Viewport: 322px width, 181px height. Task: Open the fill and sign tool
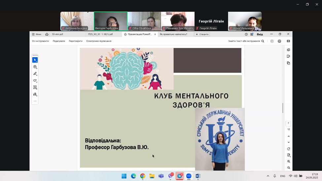click(35, 94)
